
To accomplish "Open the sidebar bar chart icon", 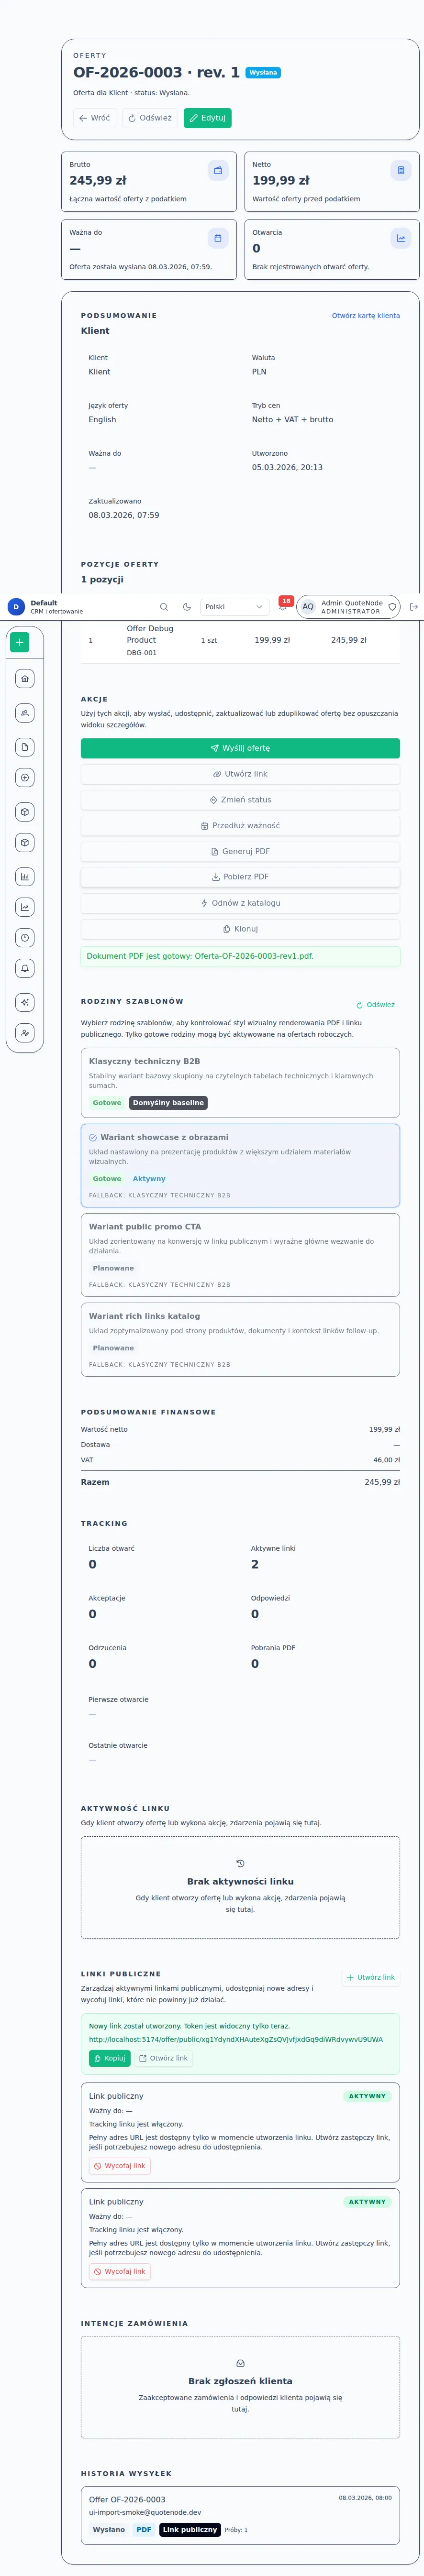I will [25, 877].
